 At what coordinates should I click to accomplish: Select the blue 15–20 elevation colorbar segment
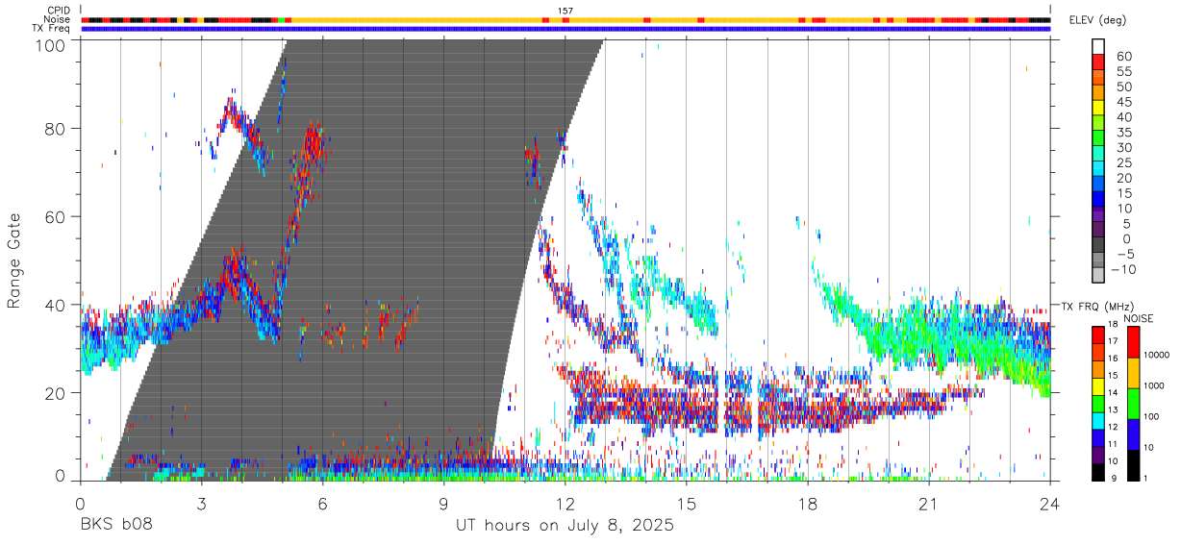pyautogui.click(x=1098, y=186)
